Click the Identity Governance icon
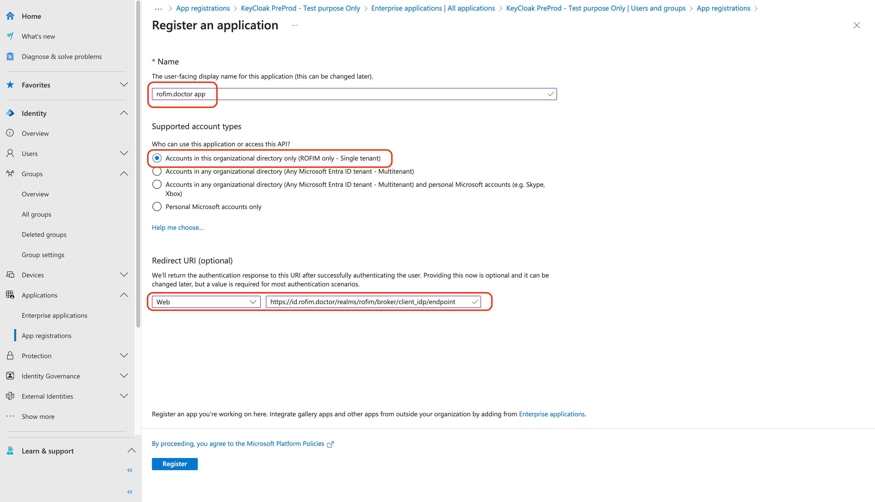This screenshot has height=502, width=875. coord(10,376)
